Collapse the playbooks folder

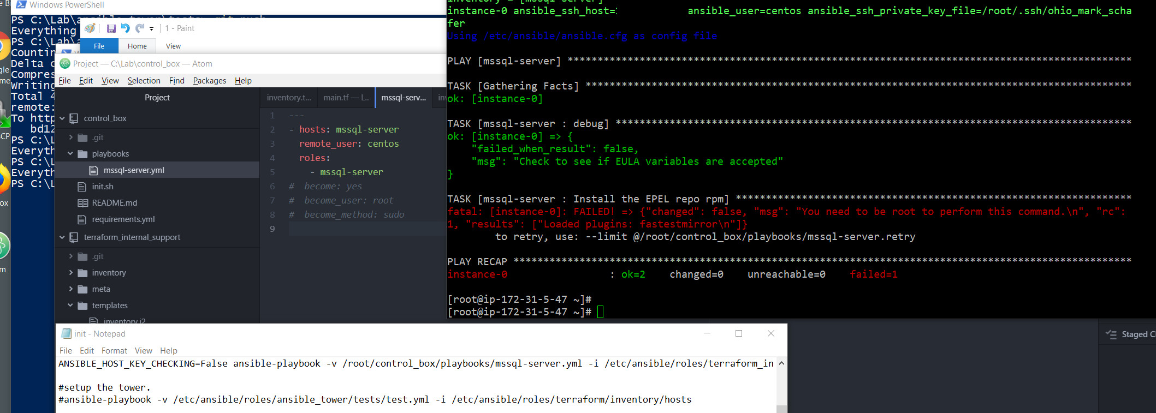pyautogui.click(x=70, y=154)
